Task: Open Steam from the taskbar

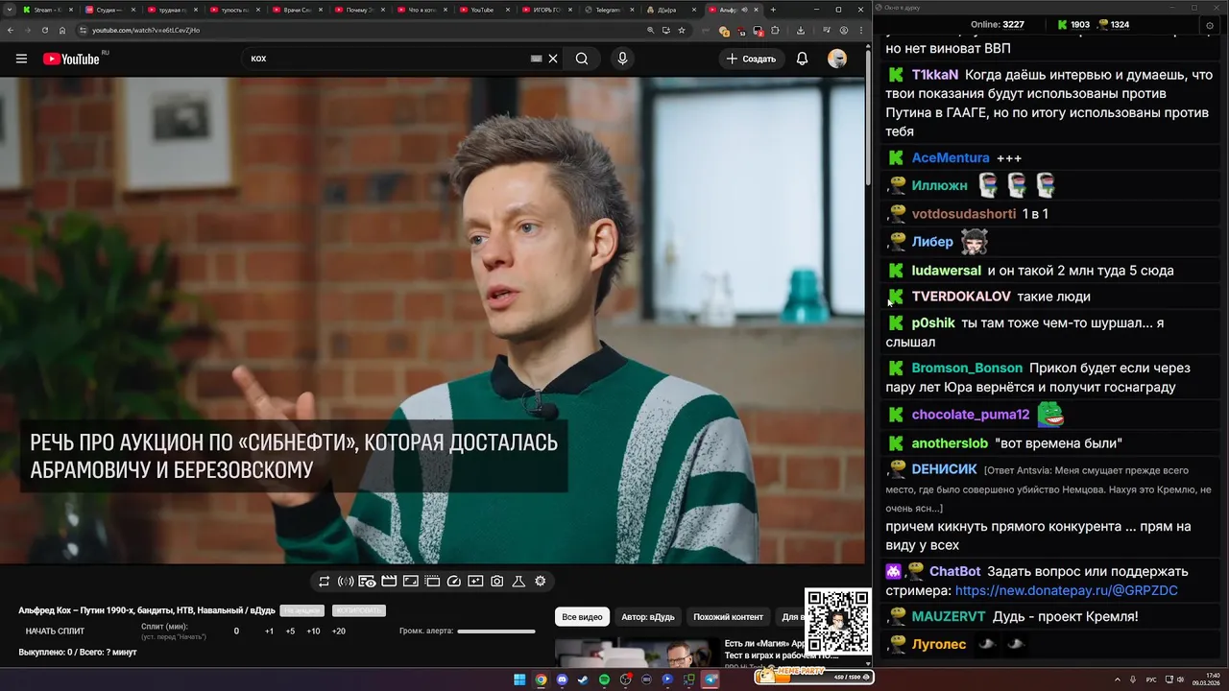Action: [583, 679]
